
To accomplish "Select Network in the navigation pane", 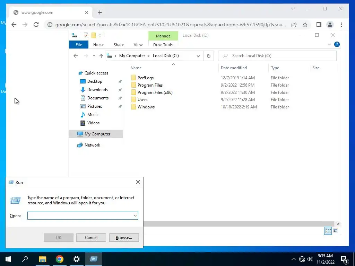I will point(92,145).
